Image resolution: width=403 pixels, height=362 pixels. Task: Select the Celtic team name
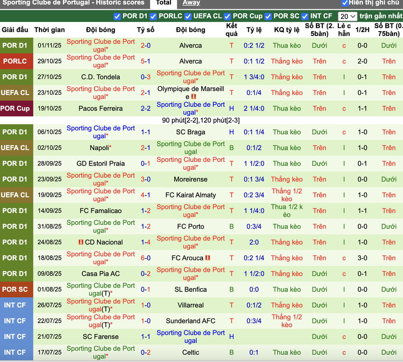pyautogui.click(x=191, y=352)
